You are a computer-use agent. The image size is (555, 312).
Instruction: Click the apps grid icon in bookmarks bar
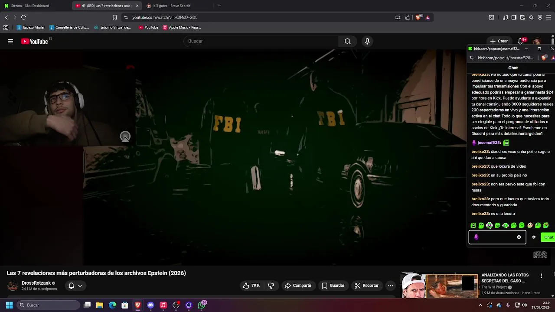point(6,27)
